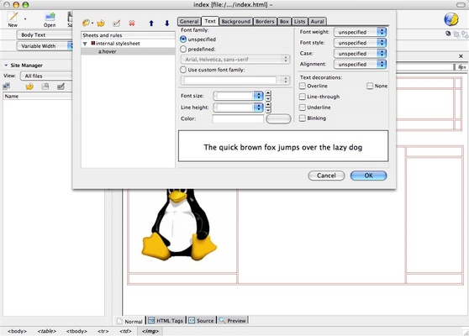Click the Color text input field
This screenshot has width=469, height=336.
[x=238, y=118]
